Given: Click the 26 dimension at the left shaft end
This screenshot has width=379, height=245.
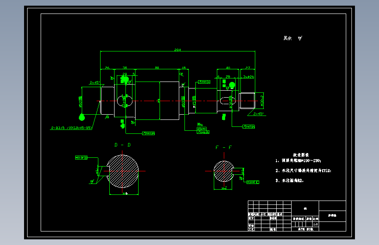Looking at the screenshot, I should [108, 68].
